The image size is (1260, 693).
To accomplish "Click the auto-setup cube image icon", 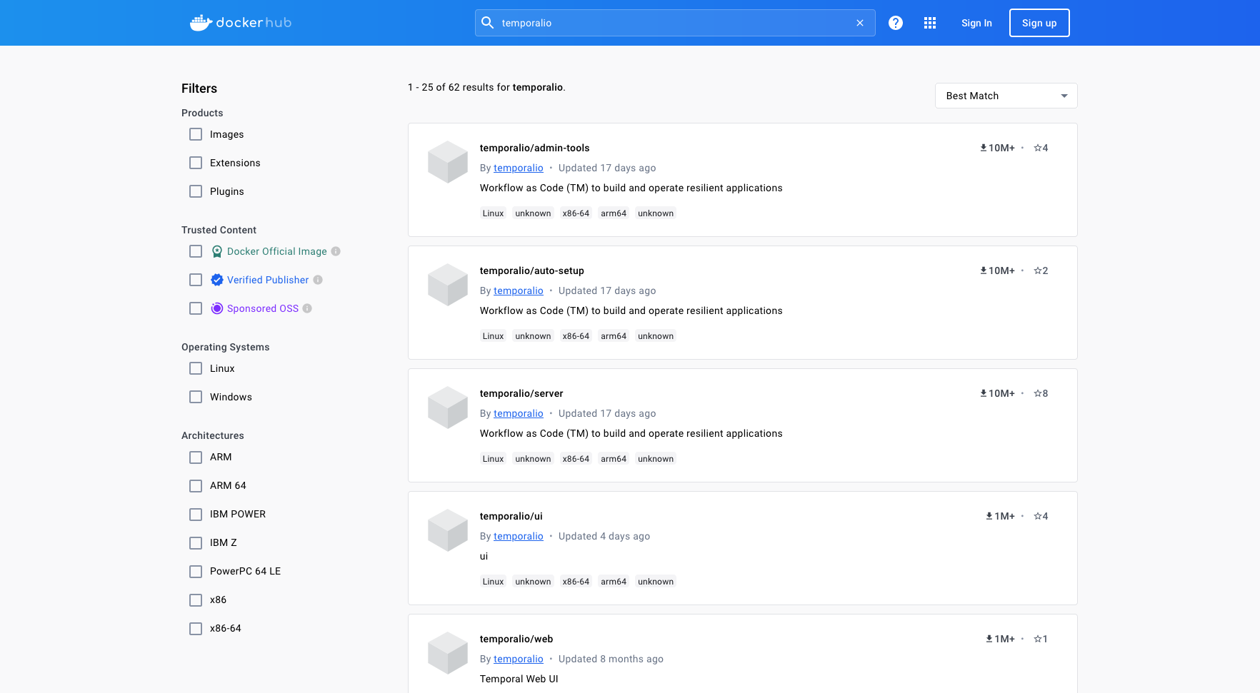I will click(448, 285).
